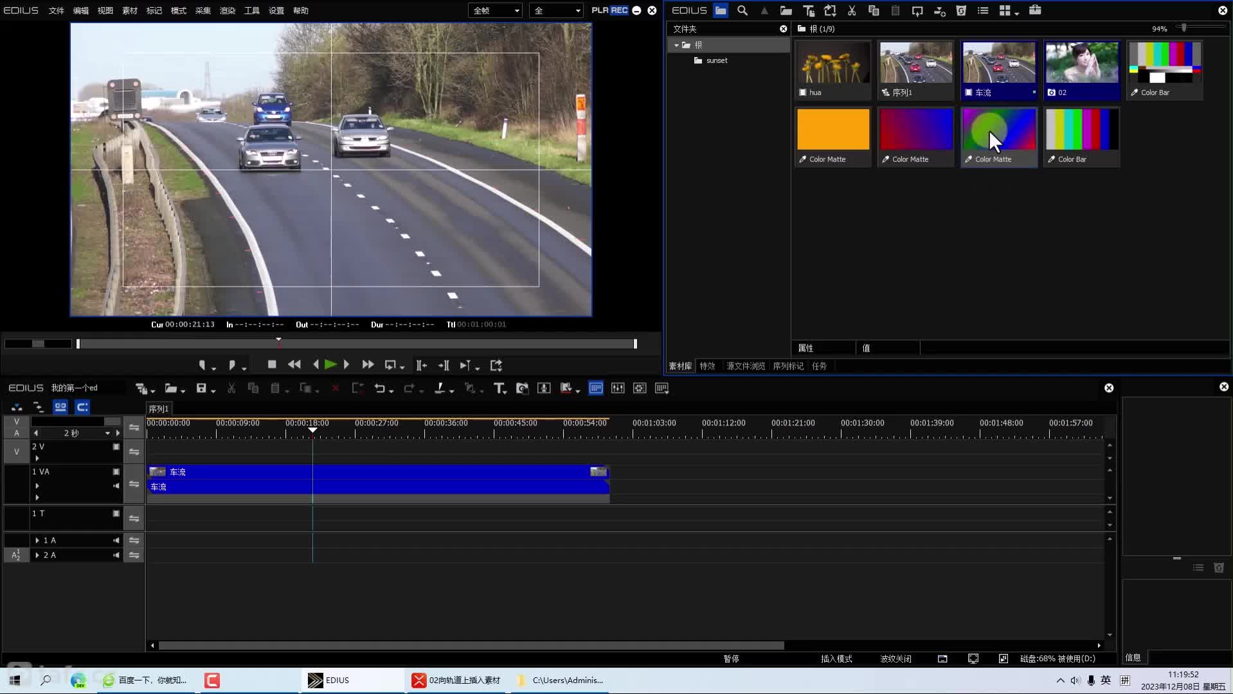Image resolution: width=1233 pixels, height=694 pixels.
Task: Click the cut icon in the bin toolbar
Action: coord(852,10)
